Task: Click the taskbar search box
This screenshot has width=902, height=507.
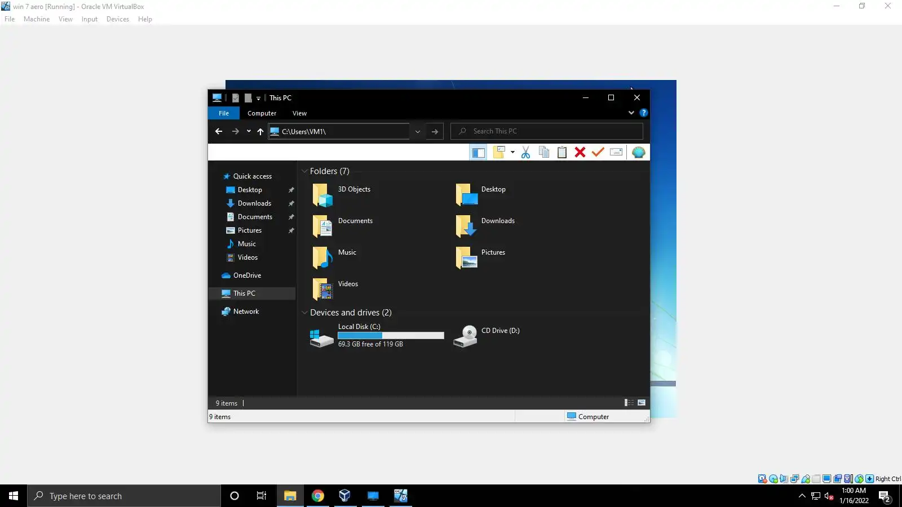Action: [124, 496]
